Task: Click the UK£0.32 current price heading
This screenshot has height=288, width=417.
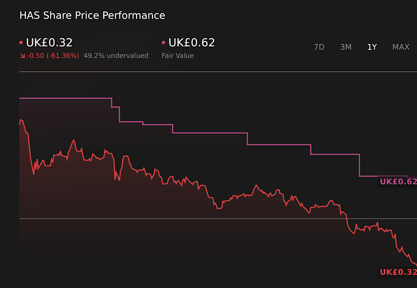Action: coord(49,43)
